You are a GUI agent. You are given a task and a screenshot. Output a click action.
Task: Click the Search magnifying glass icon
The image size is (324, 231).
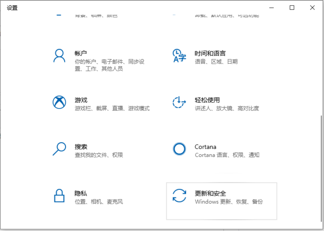(x=59, y=149)
